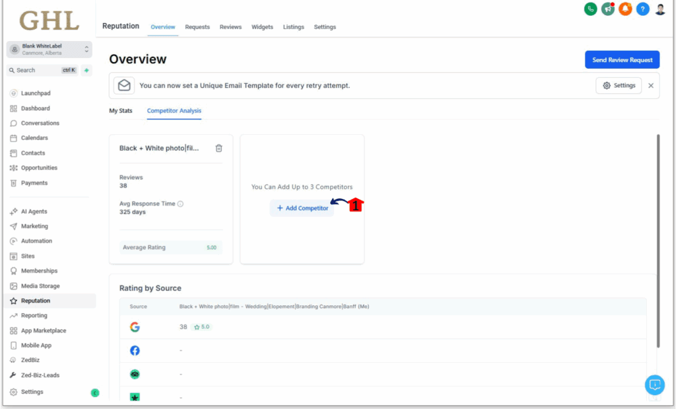The width and height of the screenshot is (676, 409).
Task: Click the Facebook source icon
Action: 135,350
